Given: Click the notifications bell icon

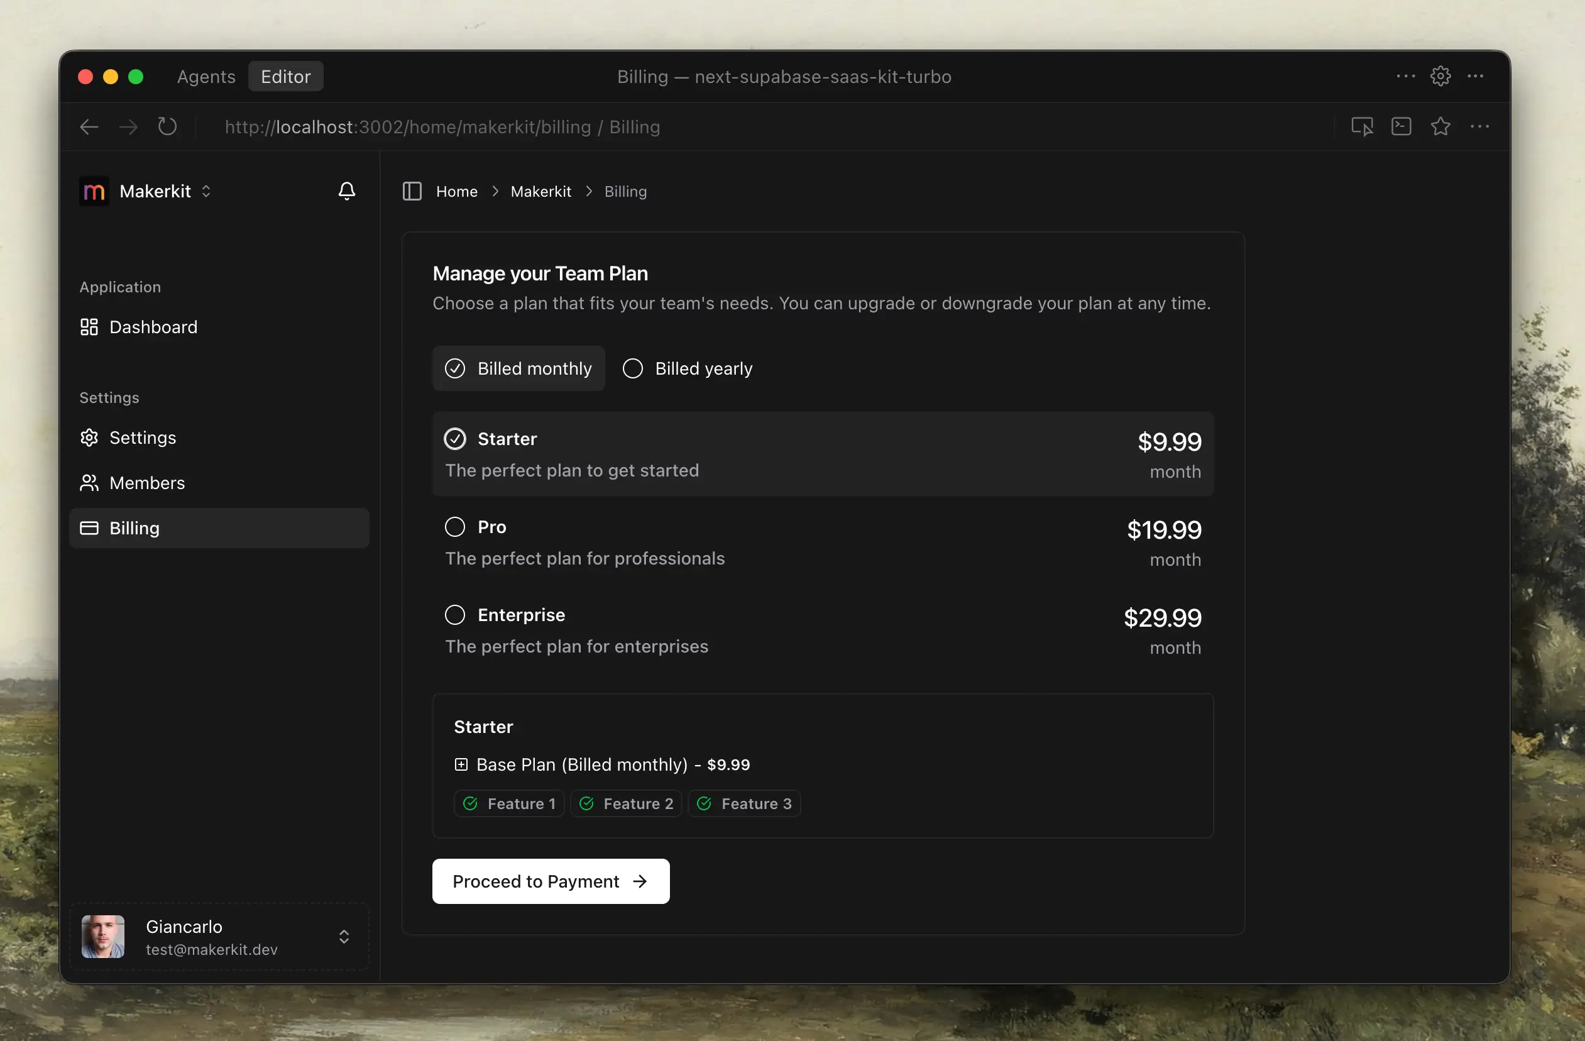Looking at the screenshot, I should (346, 191).
